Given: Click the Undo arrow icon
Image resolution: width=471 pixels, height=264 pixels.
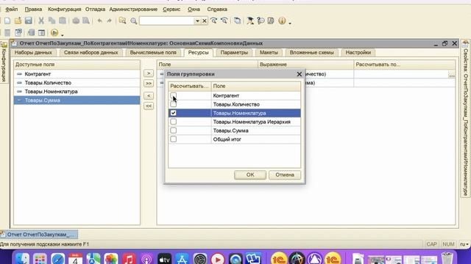Looking at the screenshot, I should click(x=99, y=21).
